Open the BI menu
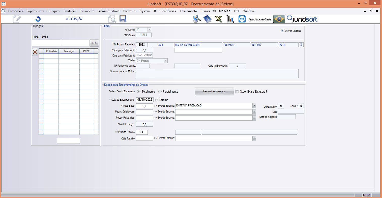 [155, 11]
